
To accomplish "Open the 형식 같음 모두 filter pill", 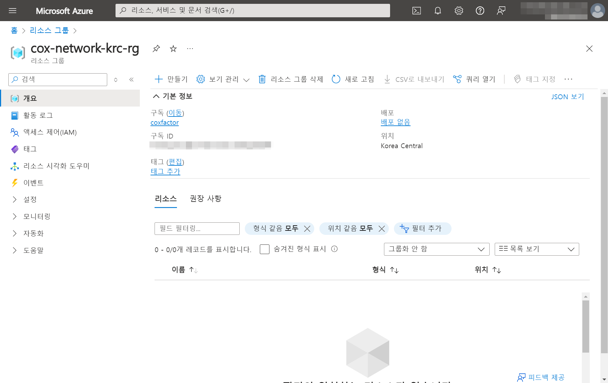I will [x=275, y=228].
